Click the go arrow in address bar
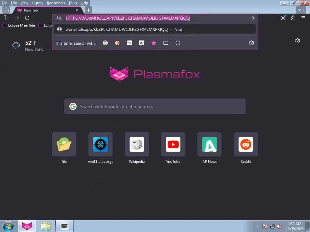The width and height of the screenshot is (310, 232). tap(252, 18)
